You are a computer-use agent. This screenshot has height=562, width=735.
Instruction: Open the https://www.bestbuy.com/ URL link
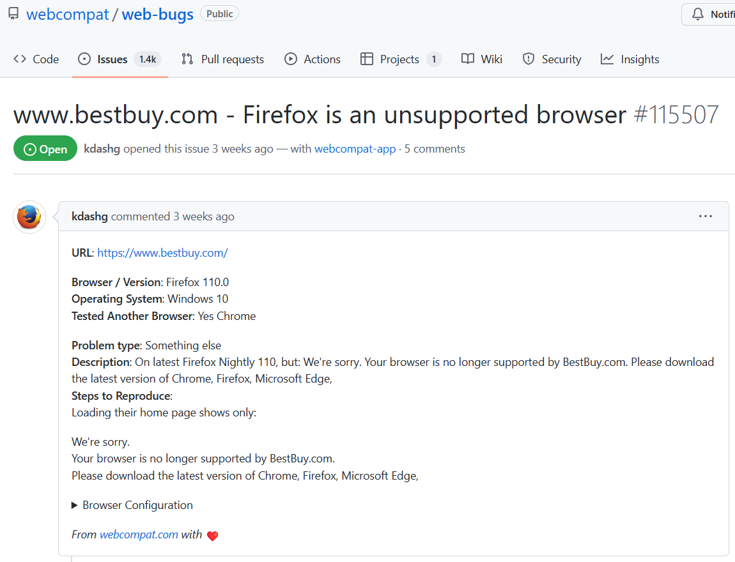(x=162, y=253)
